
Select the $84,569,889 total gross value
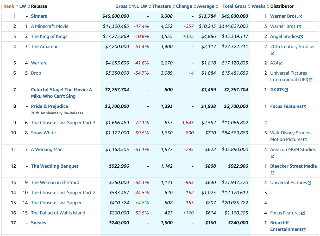point(235,133)
